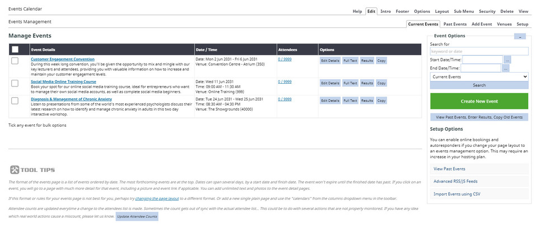The width and height of the screenshot is (537, 225).
Task: Open Start Date/Time picker button
Action: point(507,59)
